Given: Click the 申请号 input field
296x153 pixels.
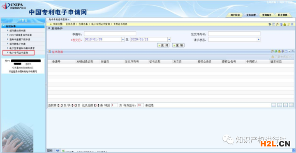Looking at the screenshot, I should (x=110, y=34).
